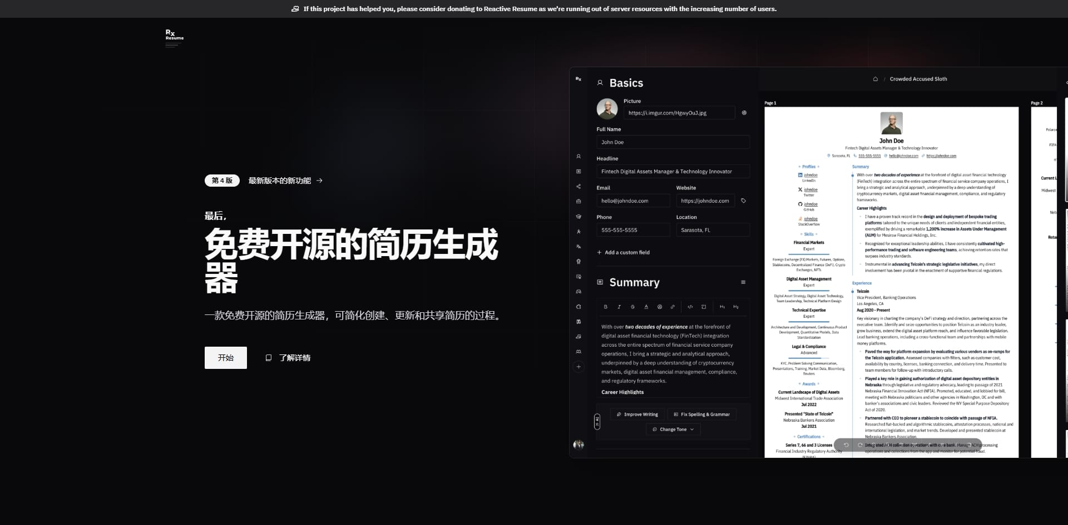
Task: Click the home icon in the breadcrumb bar
Action: tap(876, 79)
